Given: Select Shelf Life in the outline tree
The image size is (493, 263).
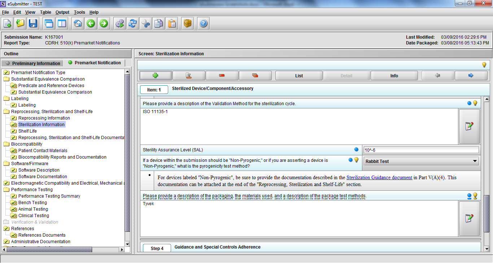Looking at the screenshot, I should coord(27,131).
